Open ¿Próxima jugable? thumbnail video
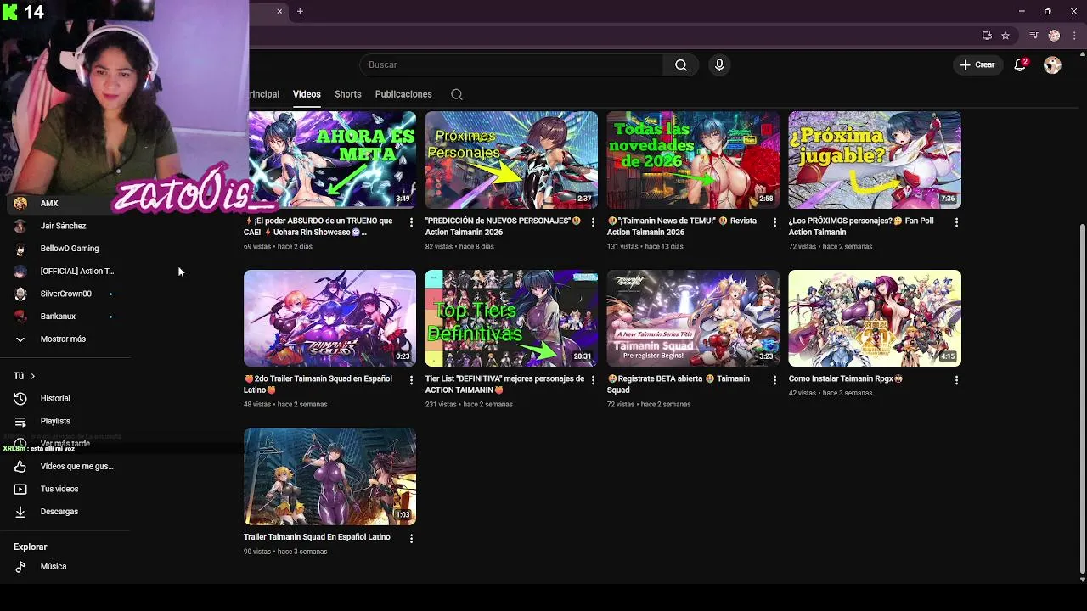This screenshot has height=611, width=1087. click(875, 160)
